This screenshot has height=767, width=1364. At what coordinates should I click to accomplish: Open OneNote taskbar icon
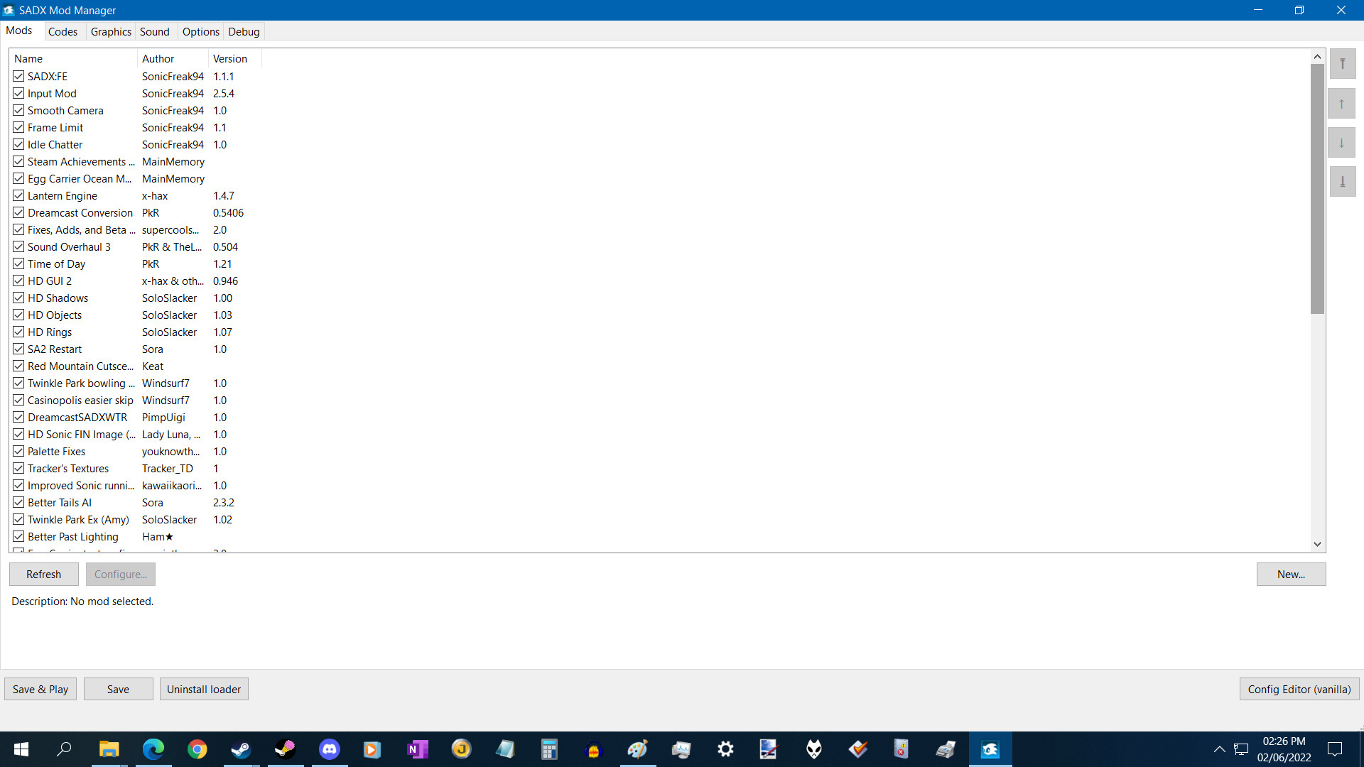tap(417, 749)
